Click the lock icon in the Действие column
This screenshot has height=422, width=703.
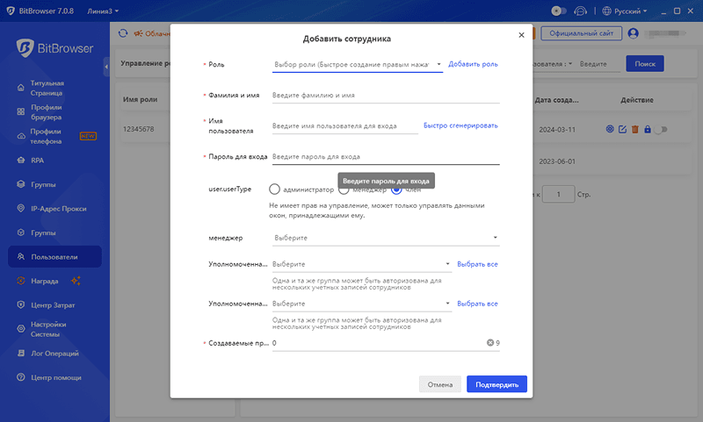click(x=647, y=130)
